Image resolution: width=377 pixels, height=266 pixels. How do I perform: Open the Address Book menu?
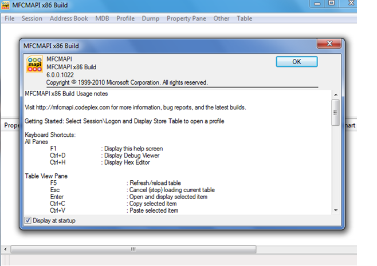[x=69, y=18]
